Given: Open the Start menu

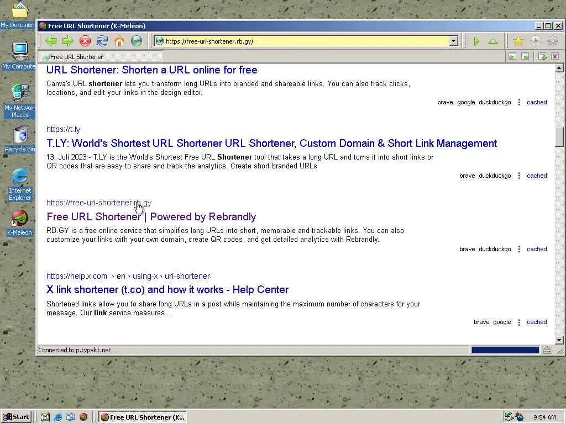Looking at the screenshot, I should point(16,417).
